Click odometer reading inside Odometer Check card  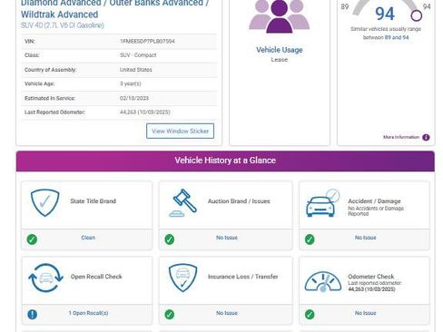[371, 289]
